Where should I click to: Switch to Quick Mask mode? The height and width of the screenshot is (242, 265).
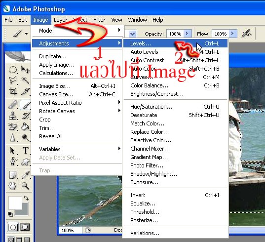[x=25, y=227]
